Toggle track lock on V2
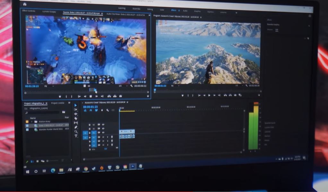Image resolution: width=328 pixels, height=192 pixels. pos(90,129)
